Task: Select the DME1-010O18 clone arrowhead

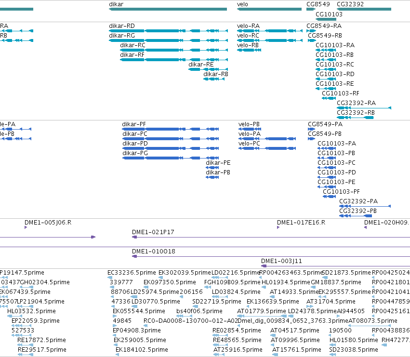Action: (134, 257)
